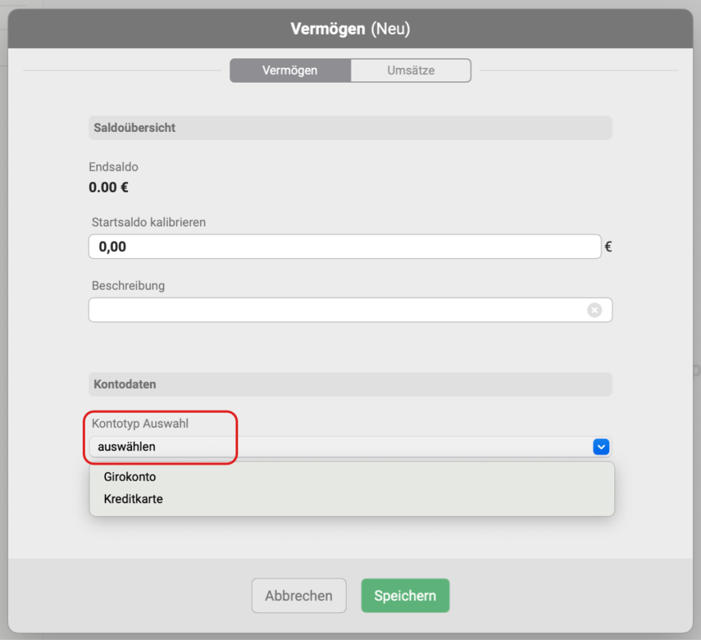Click into the Beschreibung text field
This screenshot has height=640, width=701.
click(335, 310)
